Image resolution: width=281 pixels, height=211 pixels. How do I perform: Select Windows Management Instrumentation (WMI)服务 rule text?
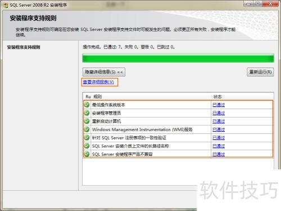(x=142, y=129)
